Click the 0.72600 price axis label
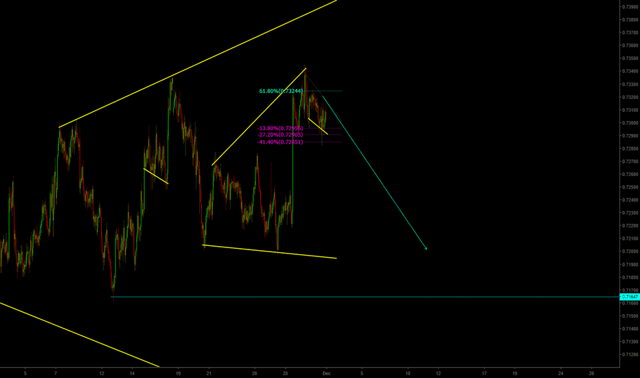640x378 pixels. pos(630,175)
